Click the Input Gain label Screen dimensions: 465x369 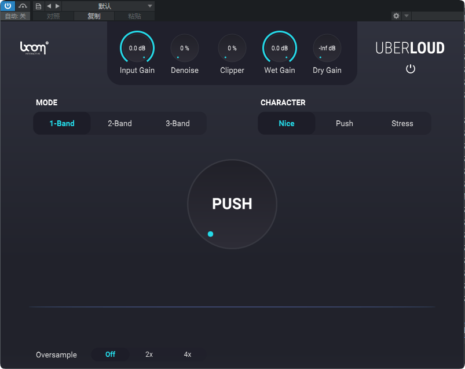click(137, 70)
